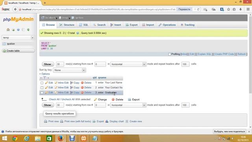Delete the Your Contact No row
Image resolution: width=252 pixels, height=142 pixels.
tap(86, 88)
